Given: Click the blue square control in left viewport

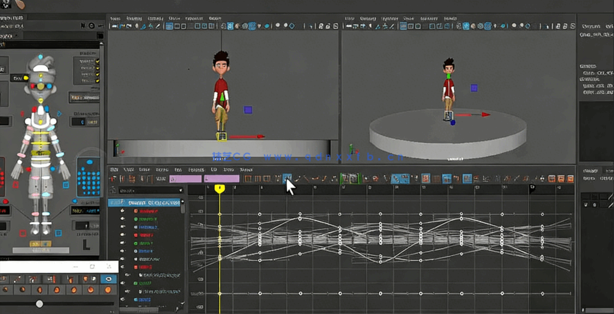Looking at the screenshot, I should 248,110.
